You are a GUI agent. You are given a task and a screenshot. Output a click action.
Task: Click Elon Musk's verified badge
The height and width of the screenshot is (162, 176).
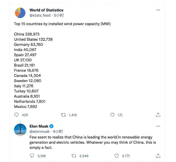pyautogui.click(x=52, y=126)
